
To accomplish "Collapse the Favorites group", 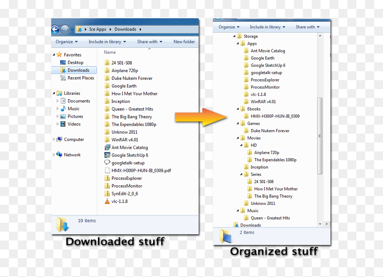I will coord(54,55).
